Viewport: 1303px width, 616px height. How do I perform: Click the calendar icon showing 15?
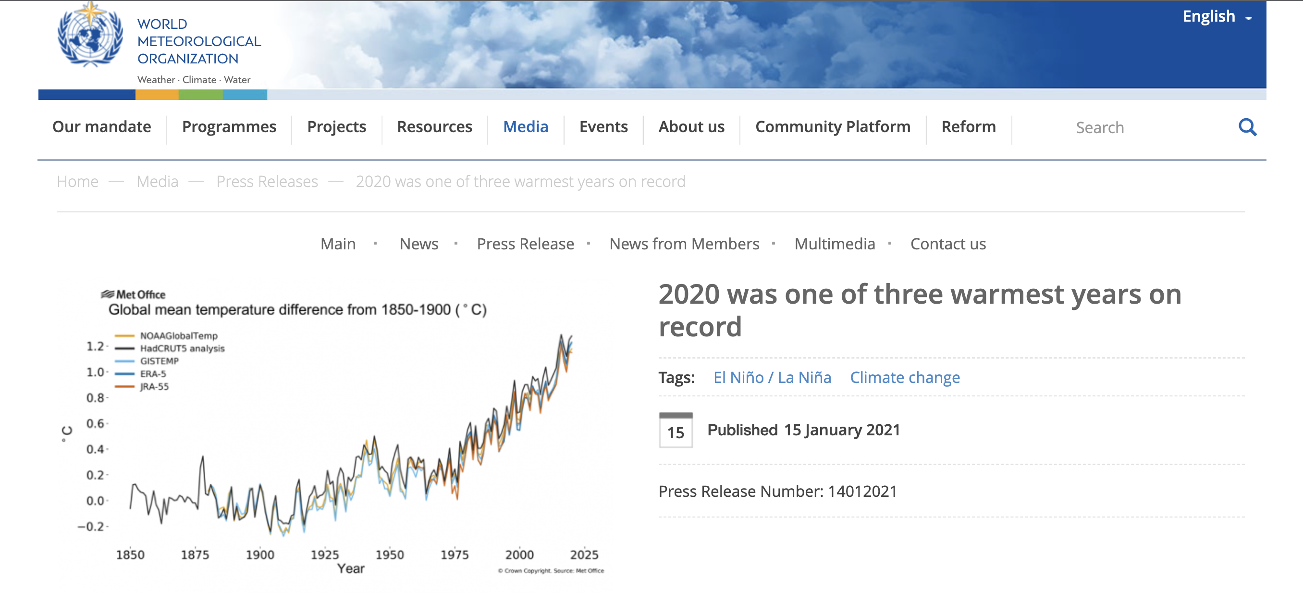coord(676,431)
